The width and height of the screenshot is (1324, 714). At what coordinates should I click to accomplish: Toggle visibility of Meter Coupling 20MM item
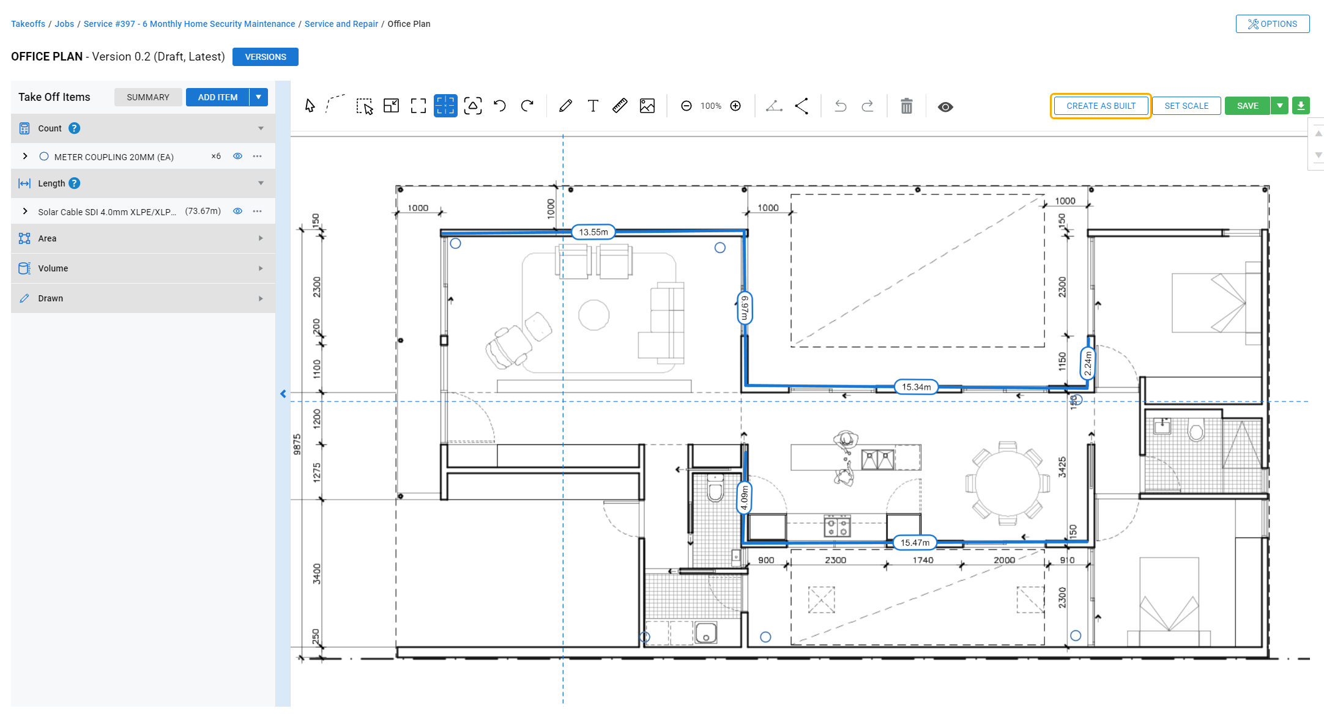pyautogui.click(x=238, y=156)
